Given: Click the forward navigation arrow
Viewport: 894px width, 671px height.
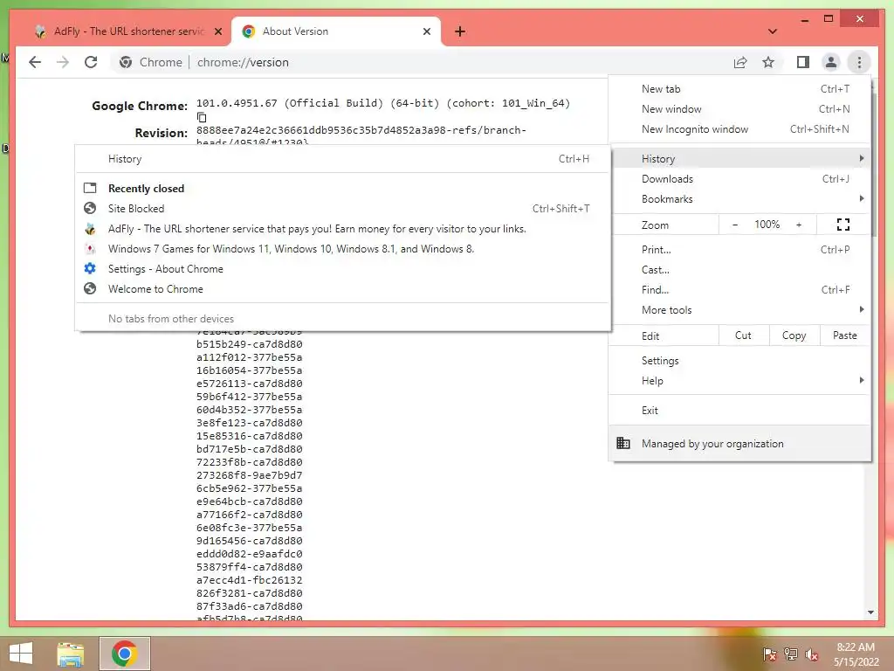Looking at the screenshot, I should click(x=63, y=62).
